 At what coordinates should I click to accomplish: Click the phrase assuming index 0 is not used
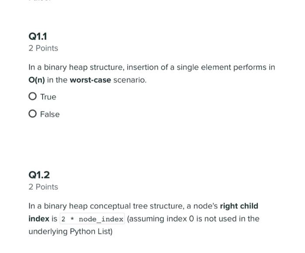pyautogui.click(x=174, y=219)
